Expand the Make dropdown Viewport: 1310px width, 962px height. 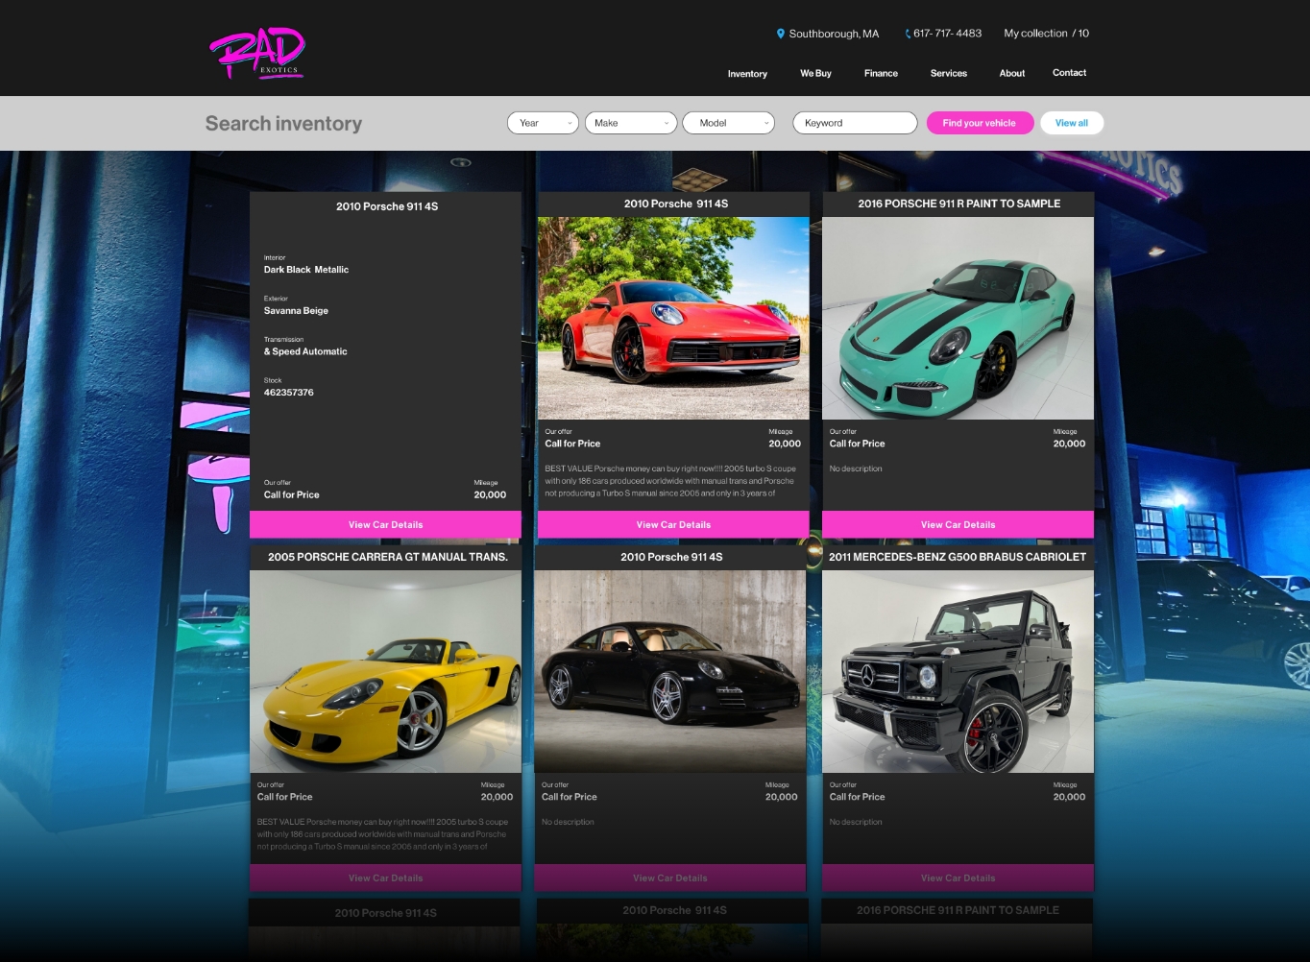pos(631,123)
